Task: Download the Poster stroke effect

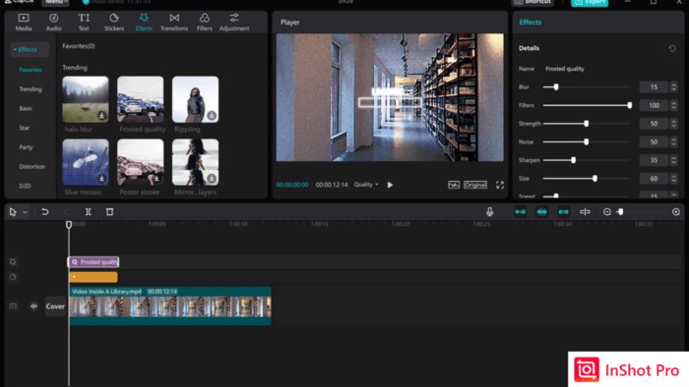Action: pyautogui.click(x=157, y=179)
